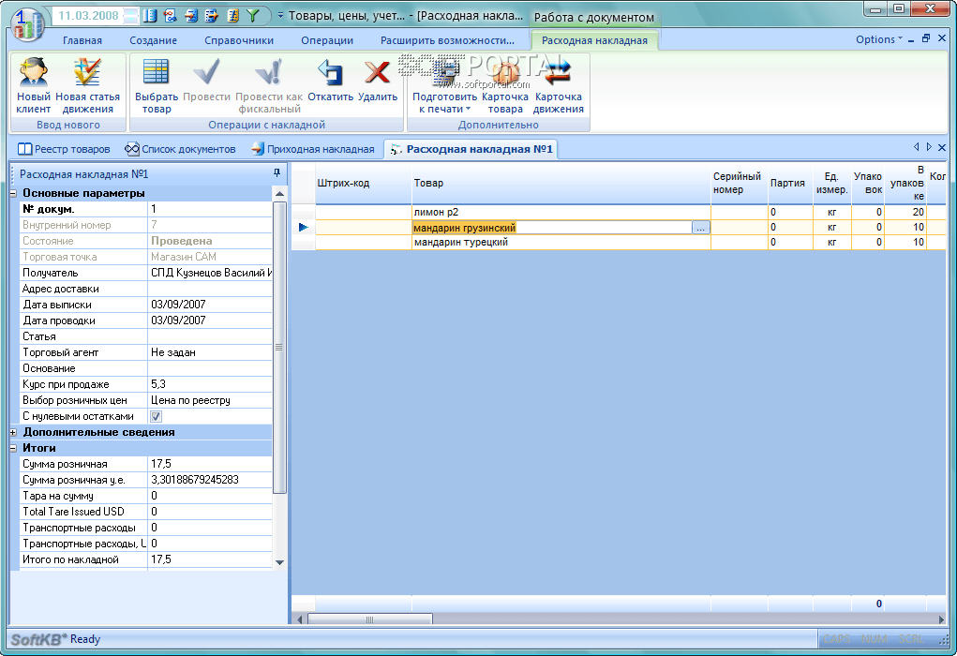Click the Состояние value Проведена

(210, 241)
